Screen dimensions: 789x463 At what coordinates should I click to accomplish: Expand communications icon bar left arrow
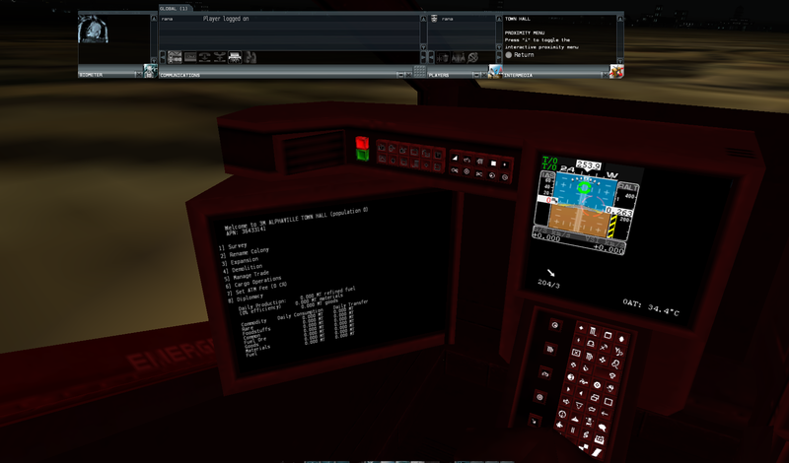(163, 57)
